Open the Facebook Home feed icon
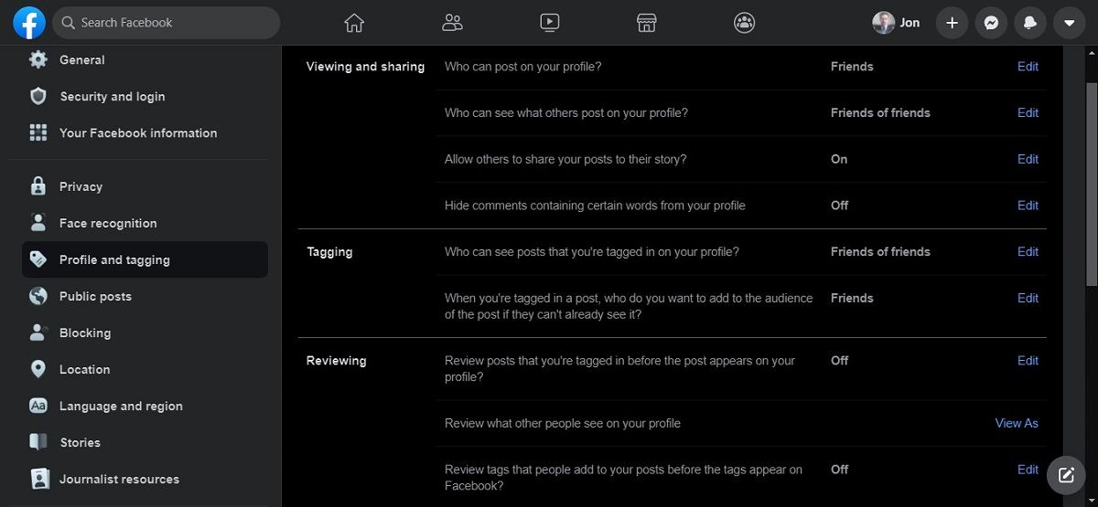 pyautogui.click(x=354, y=23)
